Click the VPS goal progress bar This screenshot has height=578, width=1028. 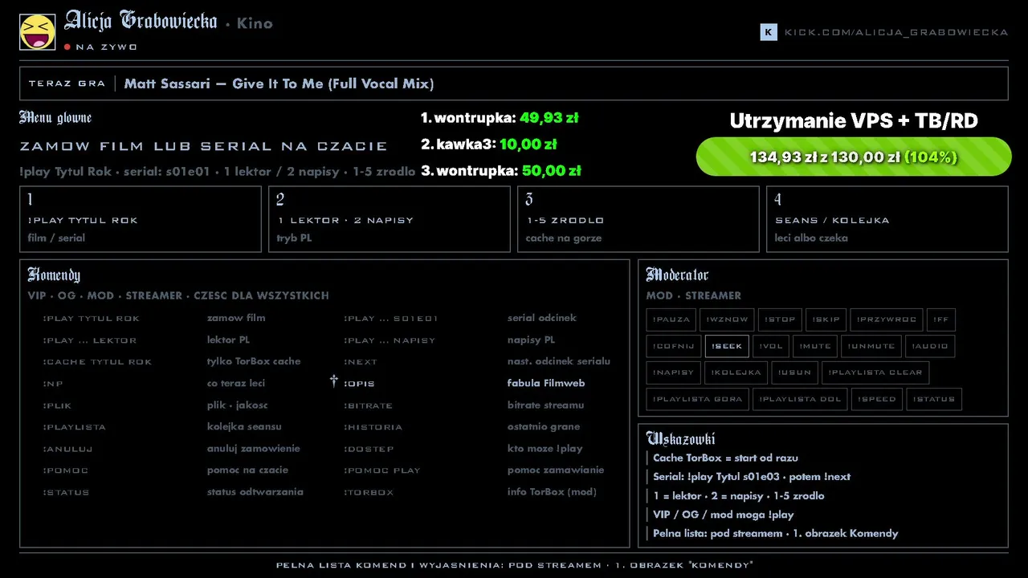click(x=854, y=157)
